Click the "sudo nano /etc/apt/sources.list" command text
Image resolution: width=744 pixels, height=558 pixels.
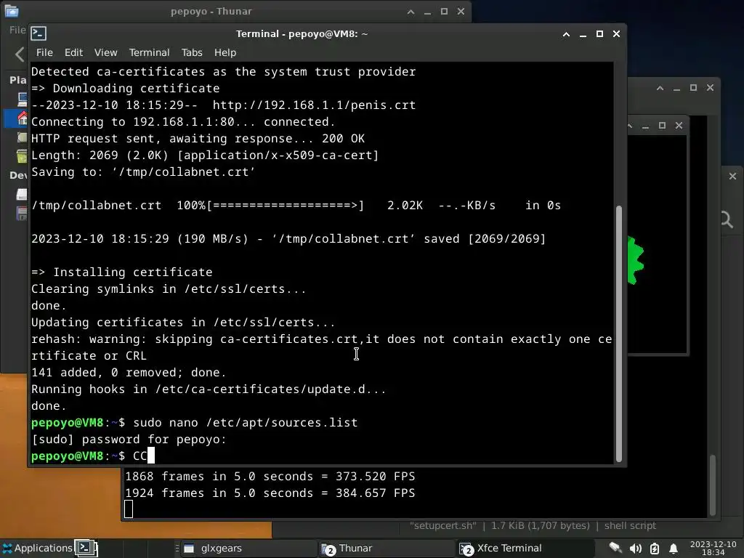[246, 422]
